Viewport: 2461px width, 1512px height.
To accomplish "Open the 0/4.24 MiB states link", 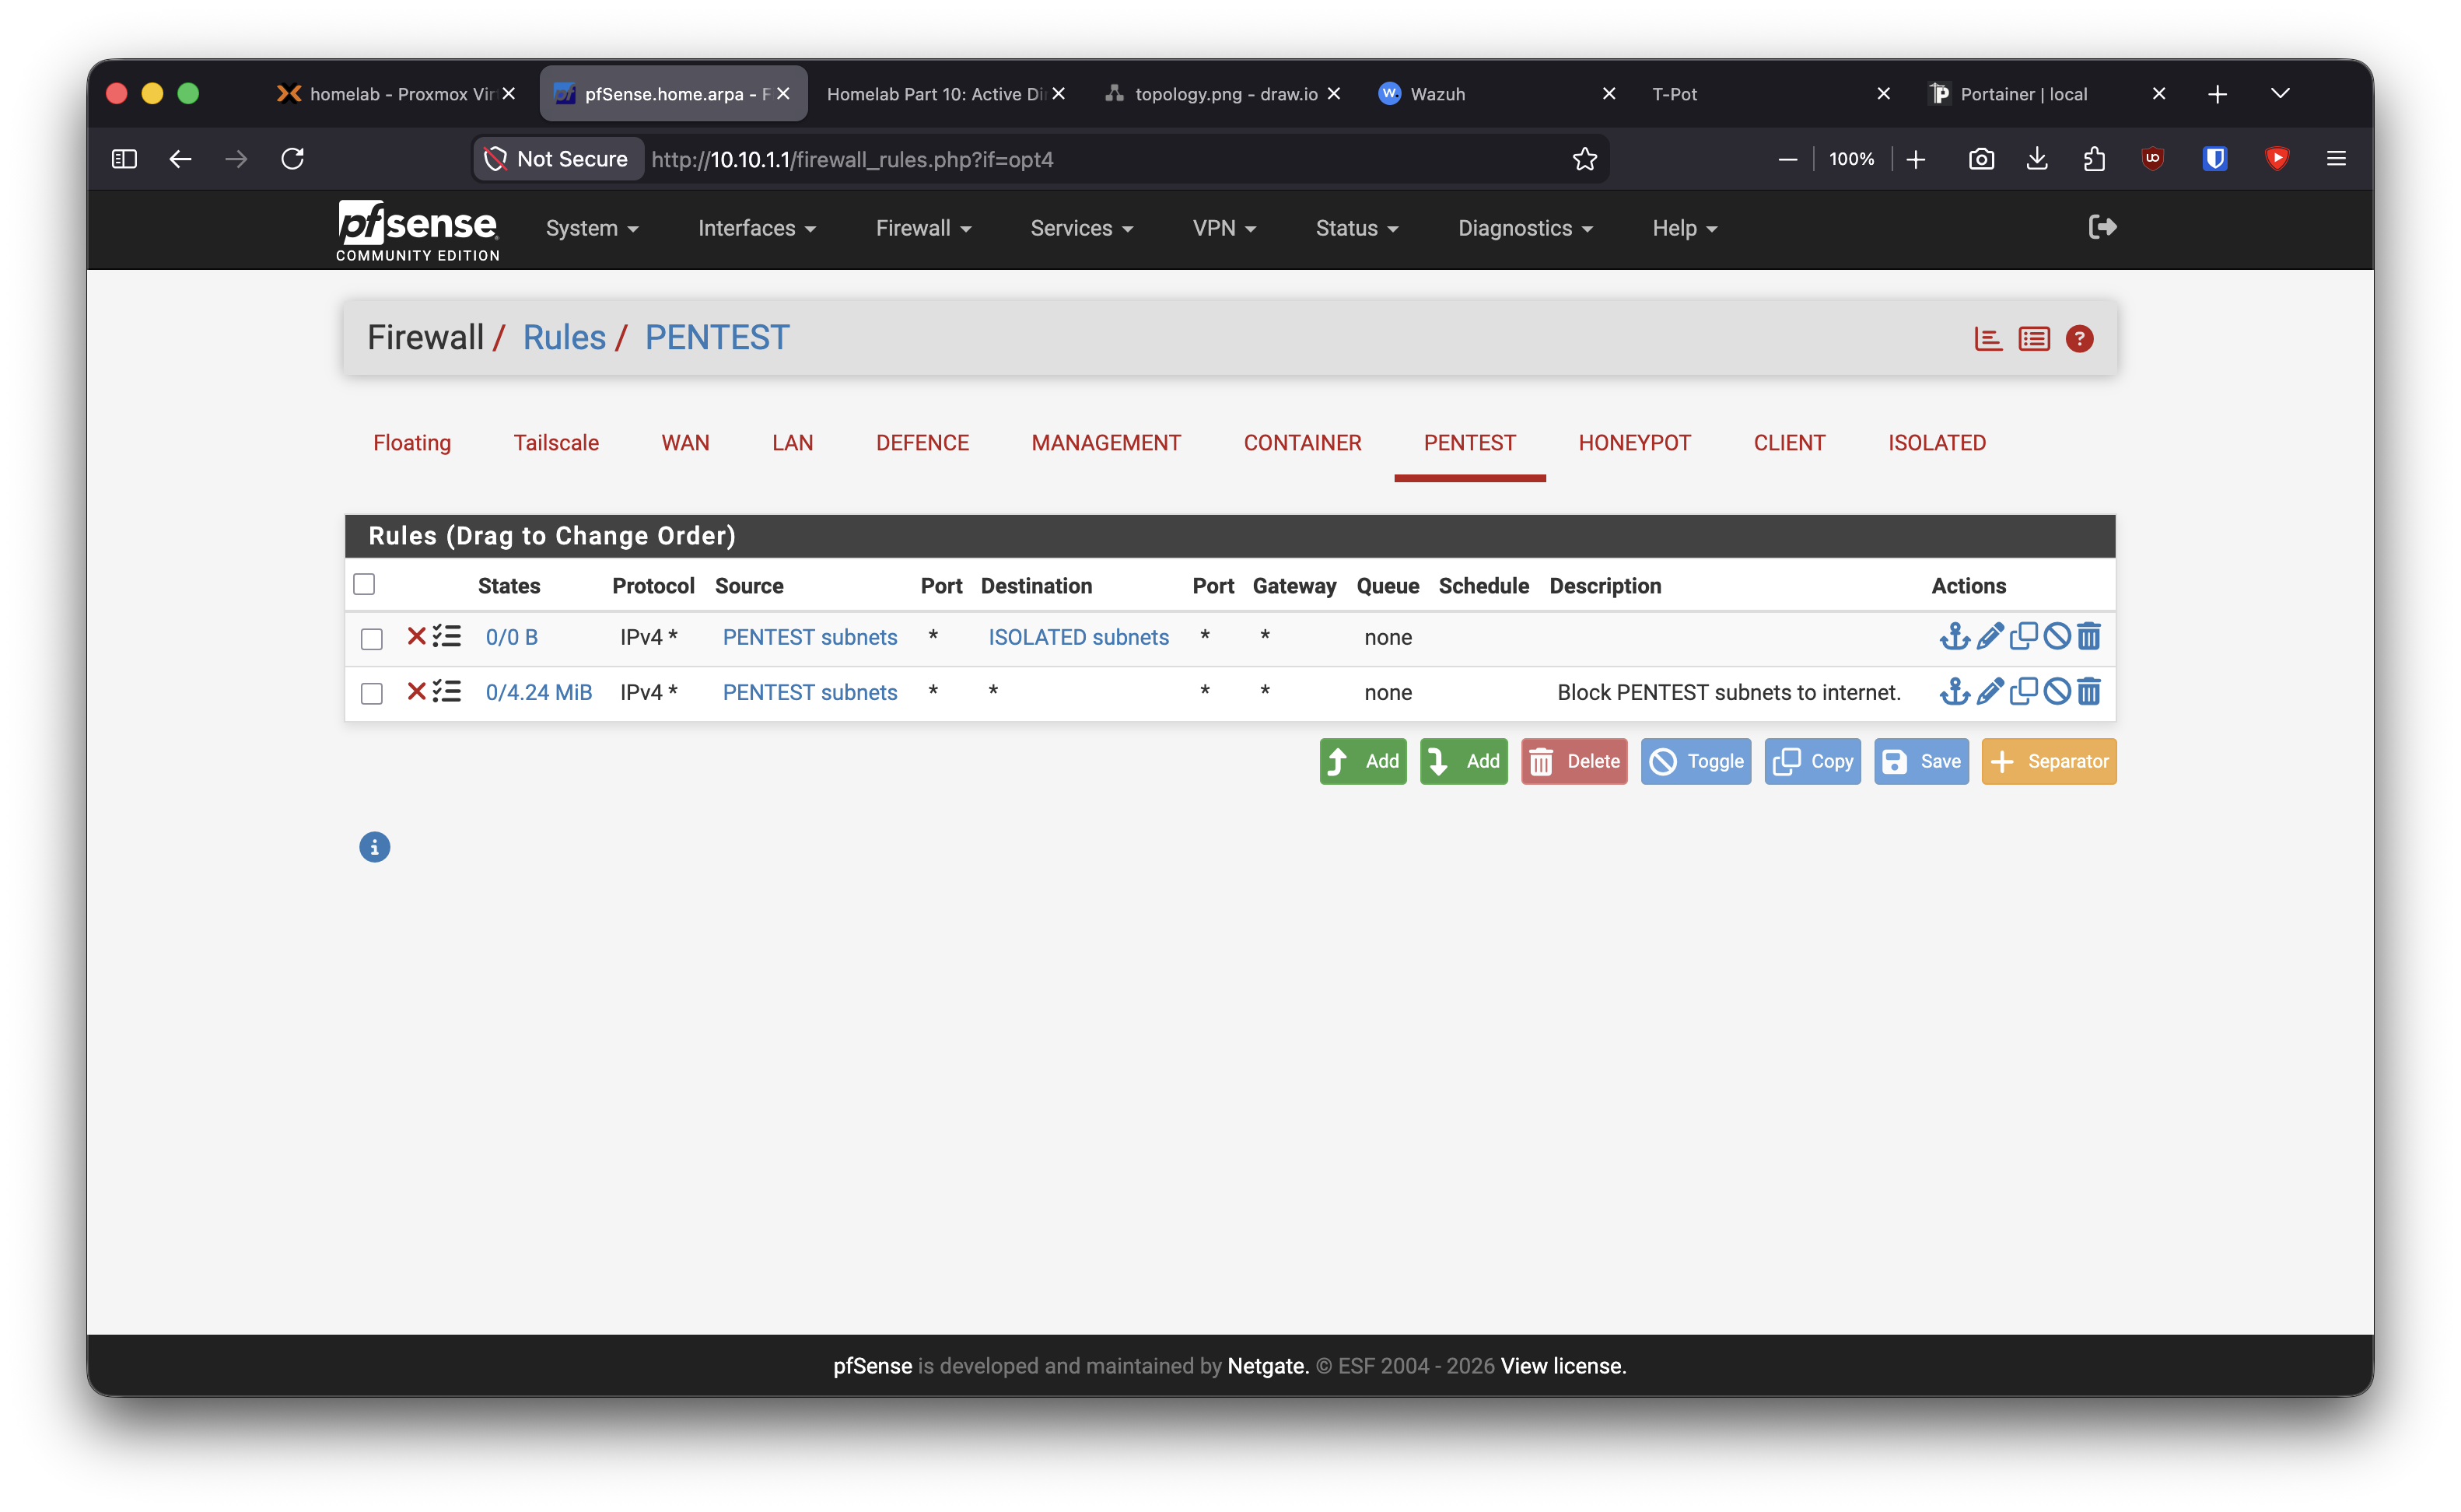I will pos(539,692).
